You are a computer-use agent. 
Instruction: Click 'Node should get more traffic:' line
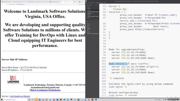(x=129, y=64)
